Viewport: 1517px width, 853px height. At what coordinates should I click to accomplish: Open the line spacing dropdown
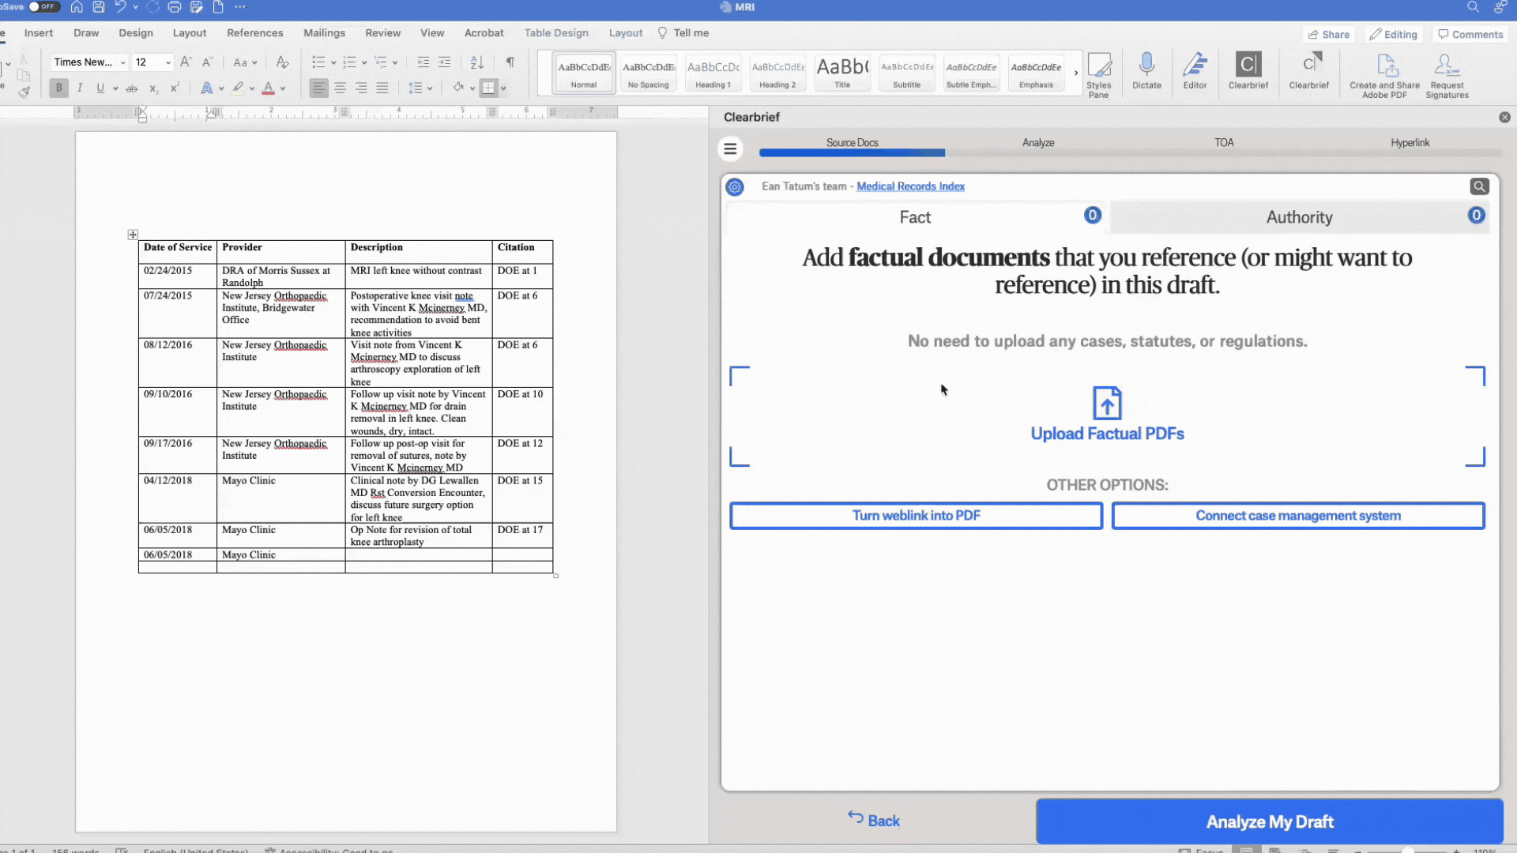[429, 88]
